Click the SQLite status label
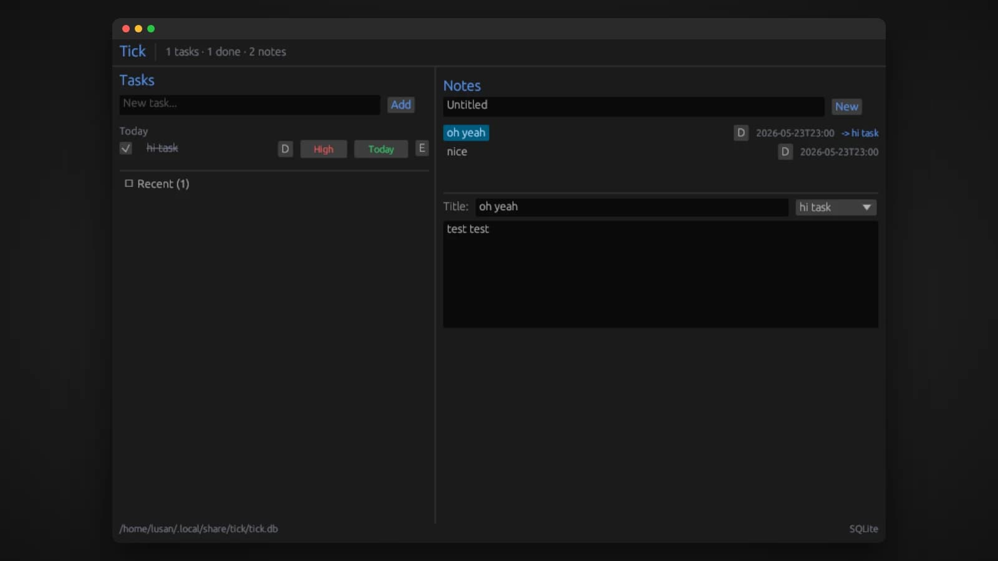998x561 pixels. [x=863, y=529]
